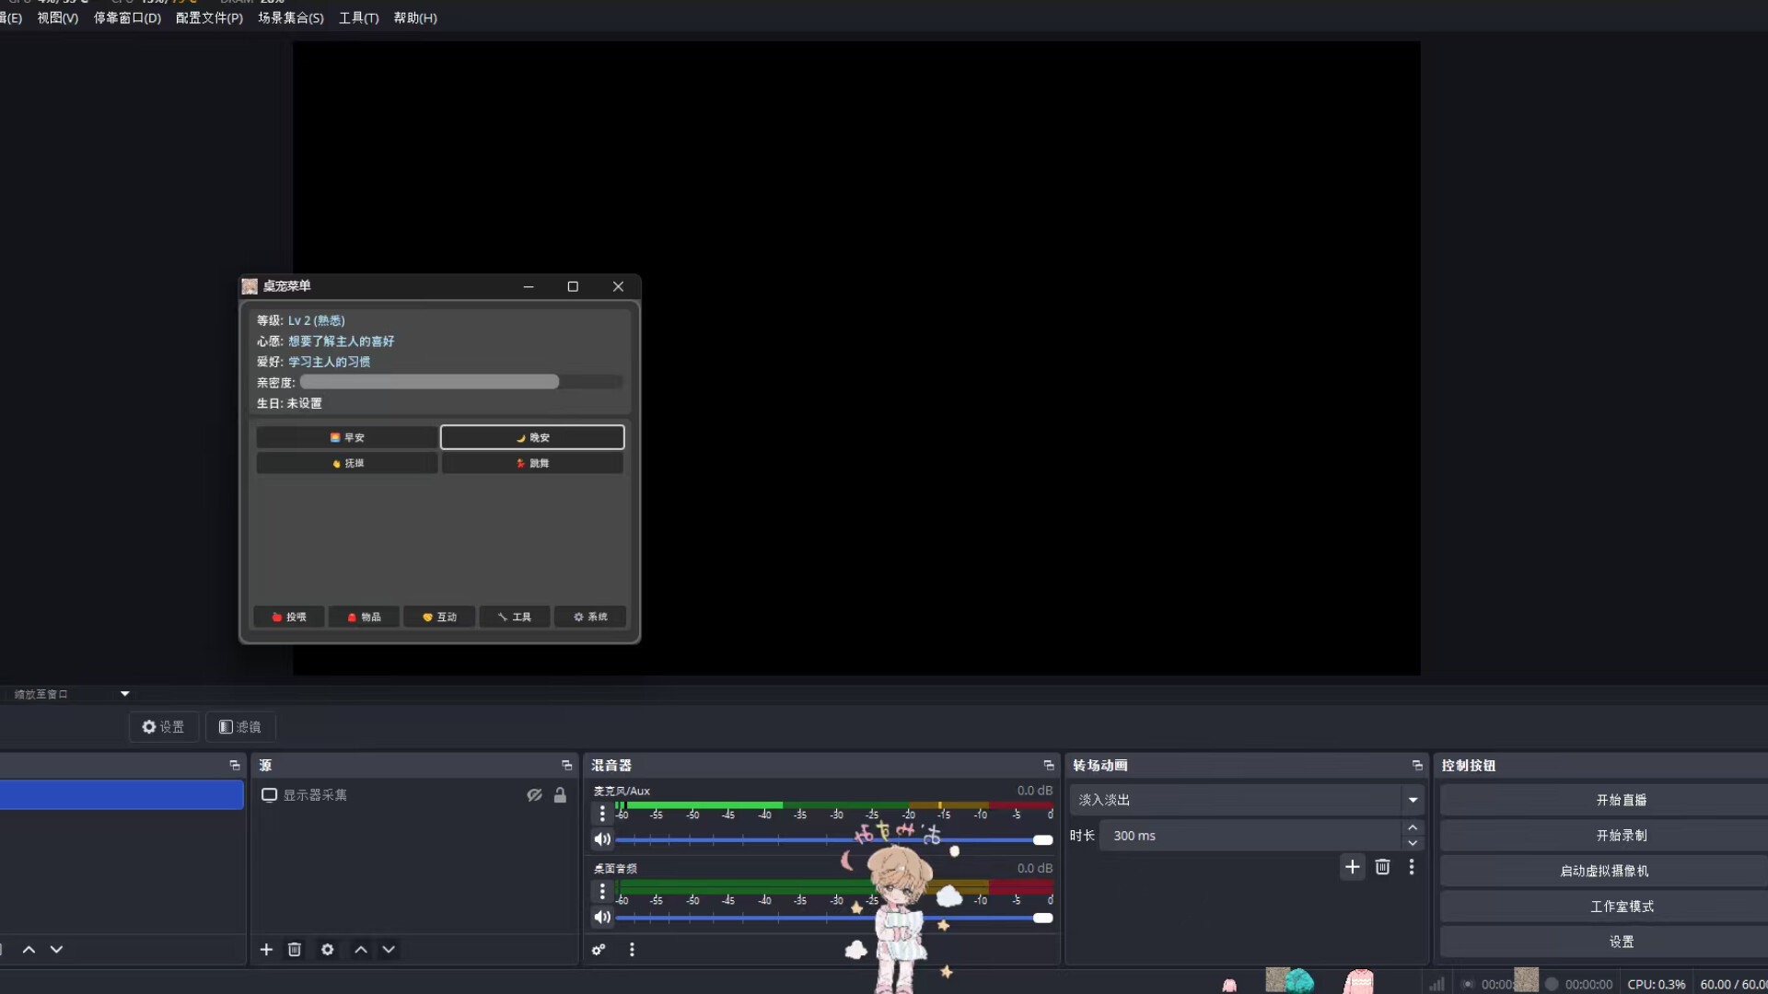Move 显示器采集 source down with arrow icon
The height and width of the screenshot is (994, 1768).
[389, 949]
